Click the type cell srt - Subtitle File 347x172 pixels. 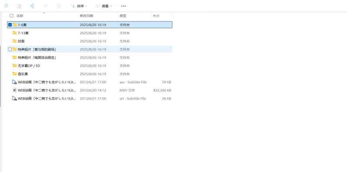[x=132, y=99]
